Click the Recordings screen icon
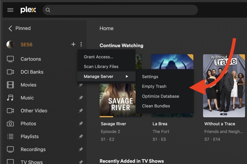247x164 pixels. click(x=10, y=150)
